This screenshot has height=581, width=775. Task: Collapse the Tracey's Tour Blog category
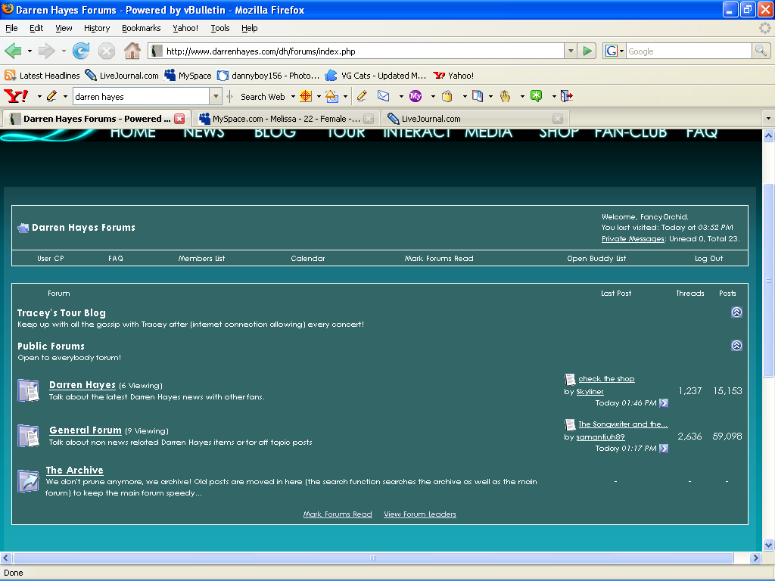tap(736, 312)
